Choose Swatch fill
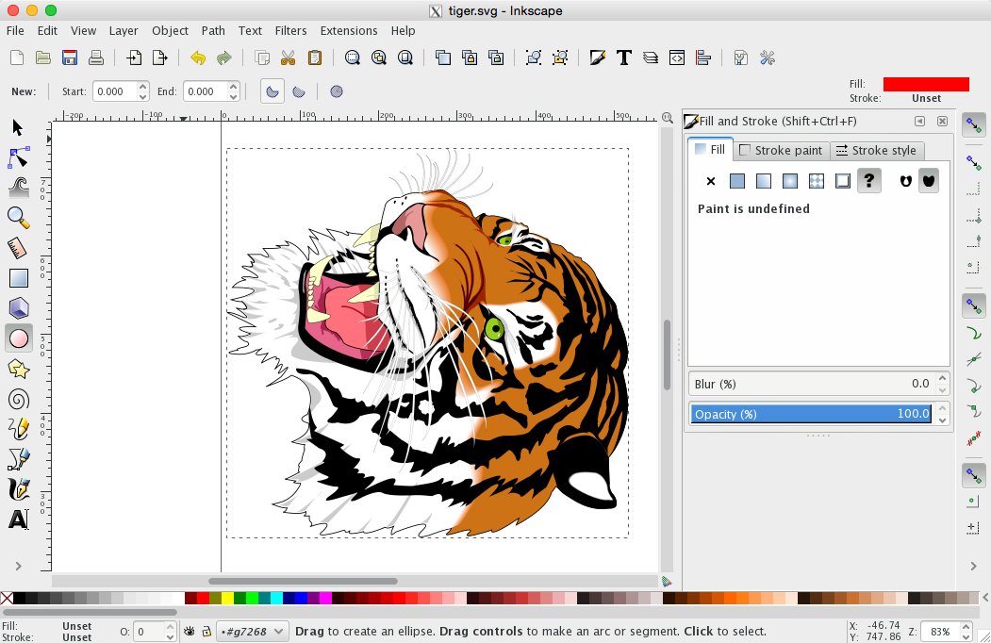The image size is (991, 643). coord(842,181)
